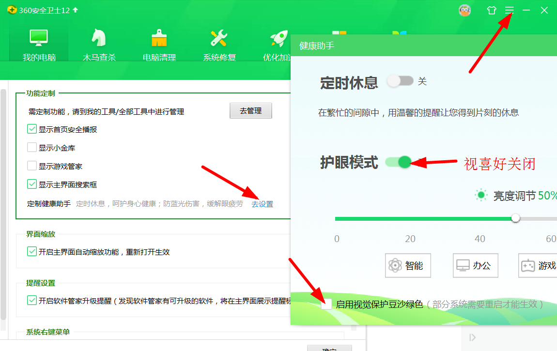Screen dimensions: 557x351
Task: Enable 显示小金库 checkbox
Action: 32,147
